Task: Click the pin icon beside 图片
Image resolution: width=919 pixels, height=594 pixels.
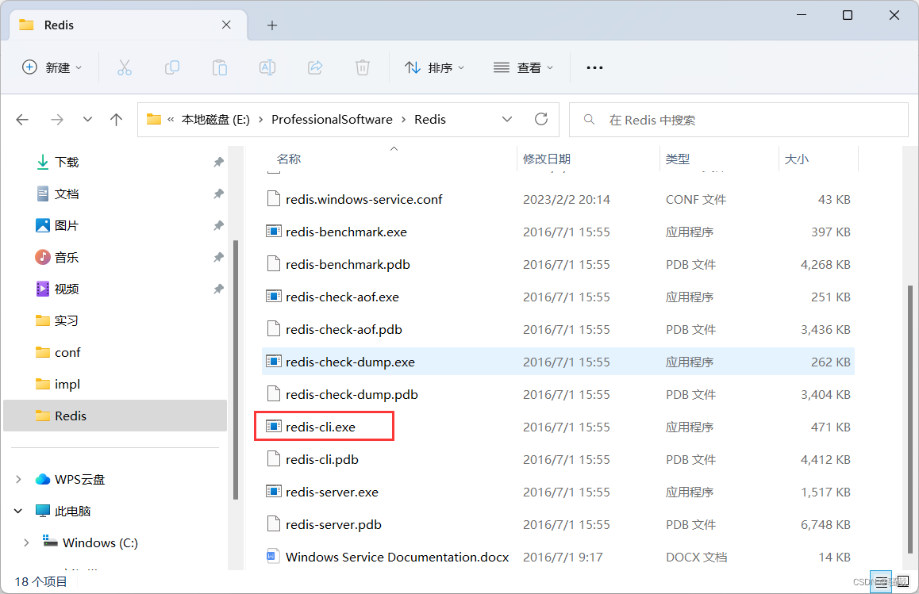Action: [218, 225]
